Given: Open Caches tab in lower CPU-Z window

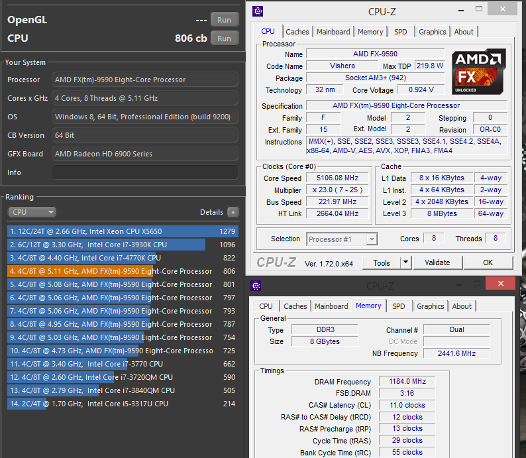Looking at the screenshot, I should (x=295, y=306).
